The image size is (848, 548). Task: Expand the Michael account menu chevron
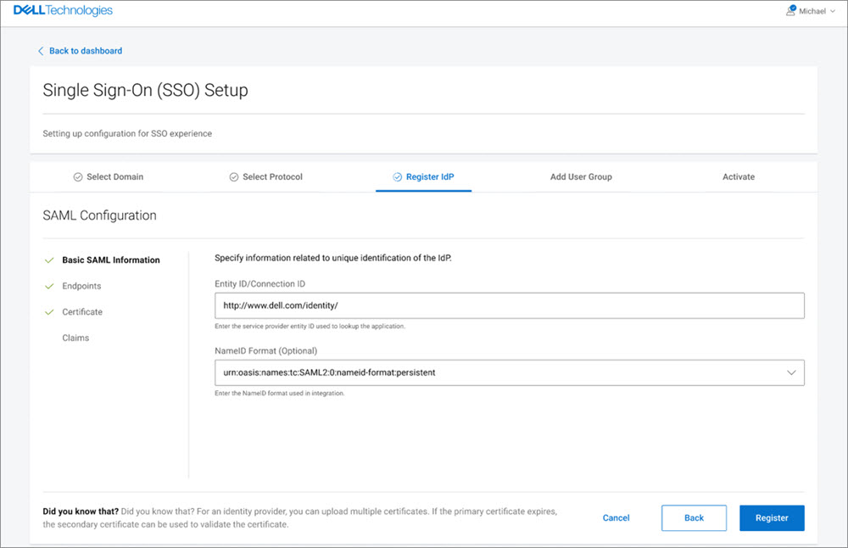pyautogui.click(x=834, y=12)
